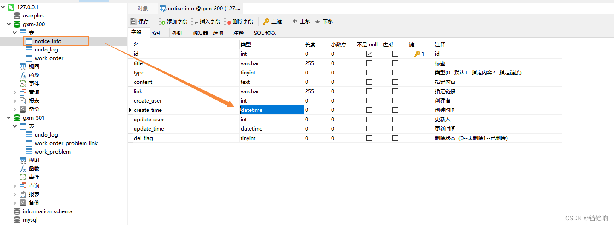Check the Not Null checkbox for type
614x225 pixels.
coord(369,73)
